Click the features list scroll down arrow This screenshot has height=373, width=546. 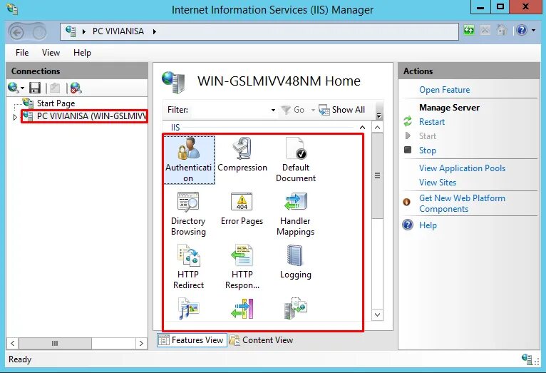tap(378, 315)
